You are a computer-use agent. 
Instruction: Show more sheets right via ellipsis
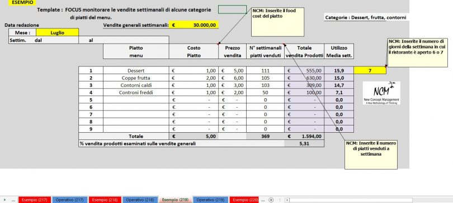coord(262,200)
